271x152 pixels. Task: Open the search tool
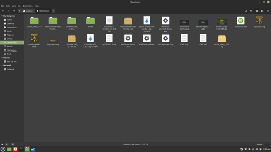251,11
